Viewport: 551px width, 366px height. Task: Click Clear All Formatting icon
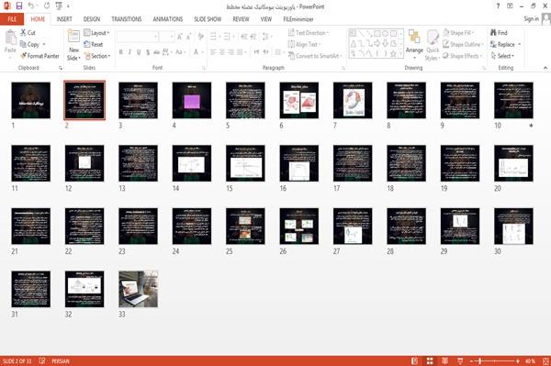(201, 37)
